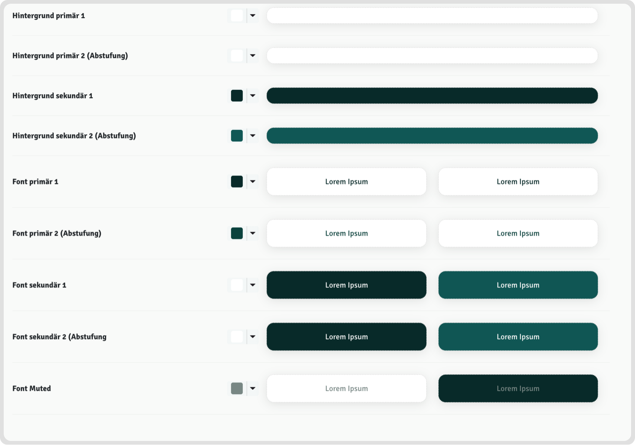Select teal Lorem Ipsum preview in Font sekundär 1
This screenshot has width=635, height=445.
click(x=518, y=285)
